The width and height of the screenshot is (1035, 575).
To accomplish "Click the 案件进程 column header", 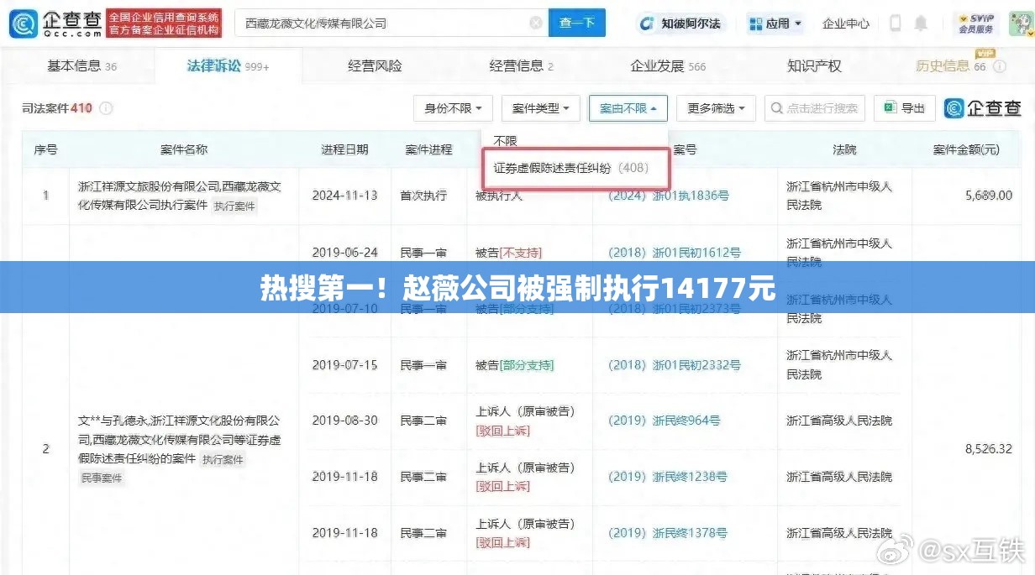I will point(428,149).
